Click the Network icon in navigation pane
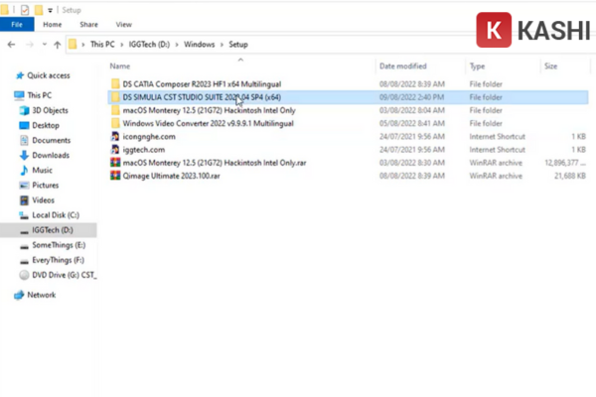596x397 pixels. [19, 295]
